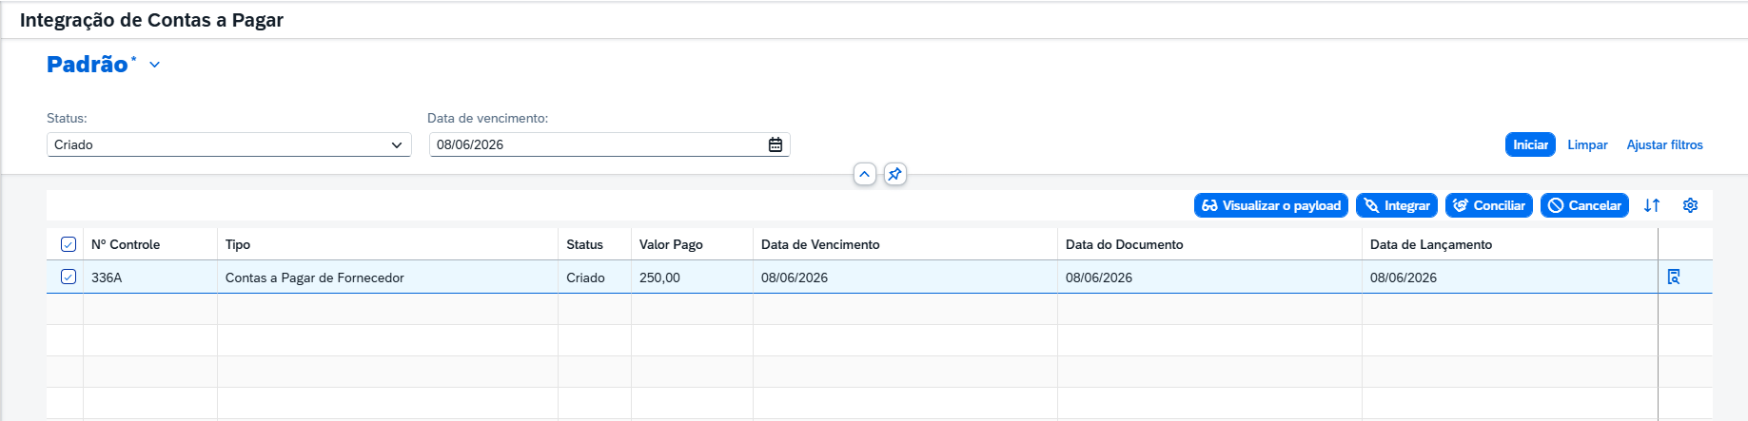This screenshot has height=421, width=1748.
Task: Click the Iniciar button
Action: click(1530, 144)
